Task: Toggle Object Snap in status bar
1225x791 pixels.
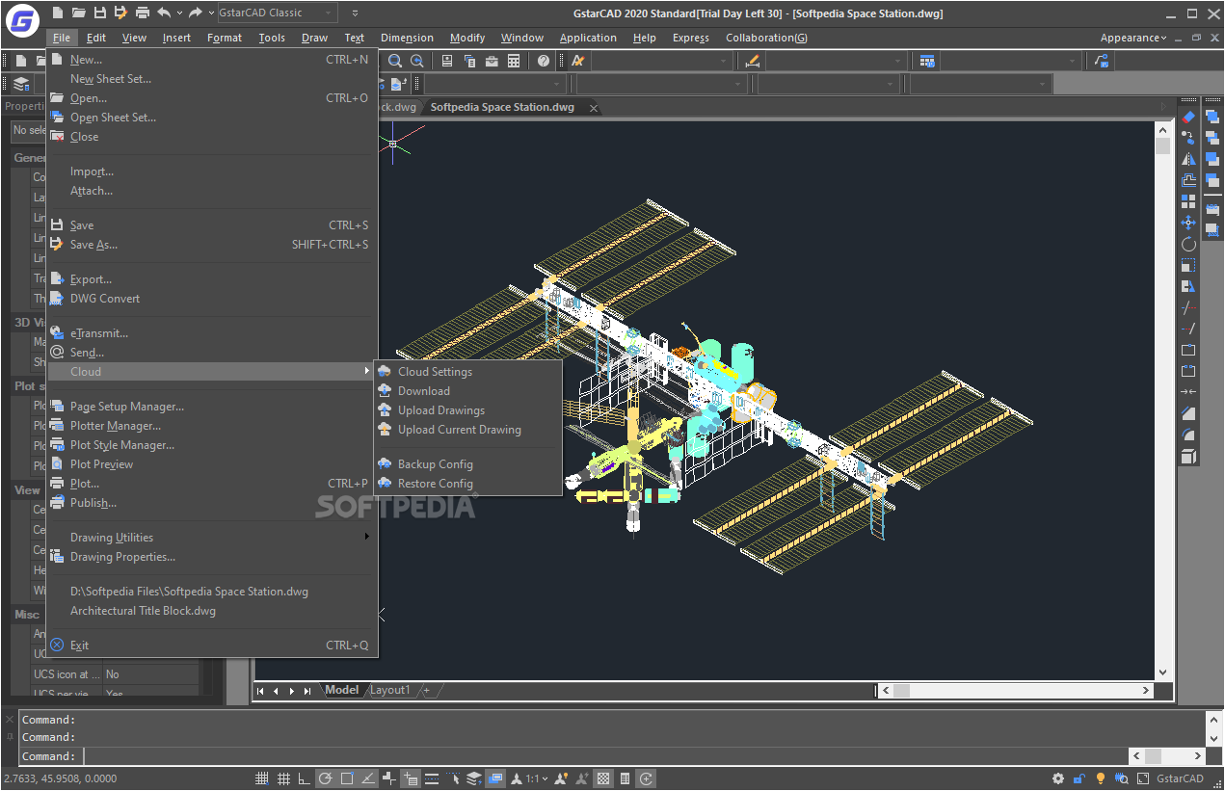Action: [347, 778]
